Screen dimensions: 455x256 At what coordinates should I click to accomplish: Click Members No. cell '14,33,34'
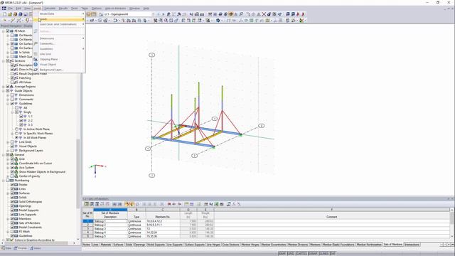point(163,233)
